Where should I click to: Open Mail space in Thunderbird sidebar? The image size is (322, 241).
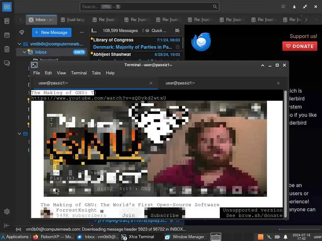coord(7,7)
